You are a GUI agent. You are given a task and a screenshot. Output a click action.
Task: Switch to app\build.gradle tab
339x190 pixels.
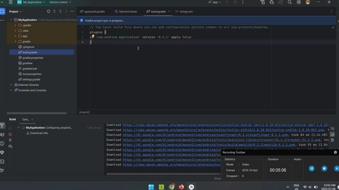click(92, 12)
